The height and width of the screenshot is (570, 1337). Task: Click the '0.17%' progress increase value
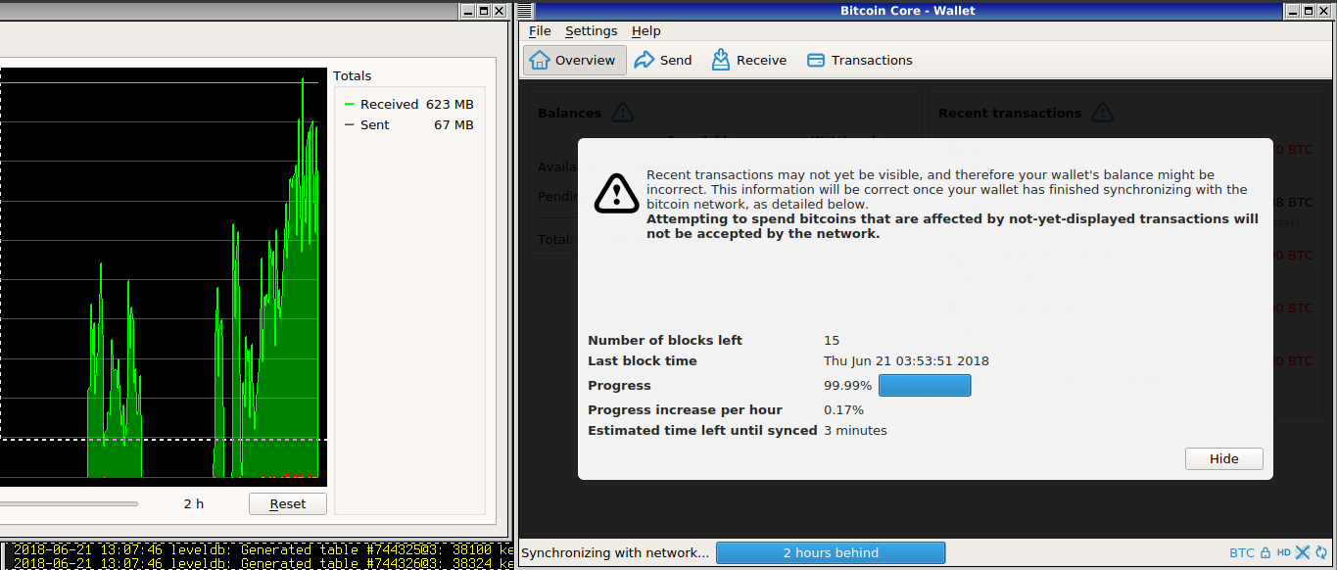[843, 409]
